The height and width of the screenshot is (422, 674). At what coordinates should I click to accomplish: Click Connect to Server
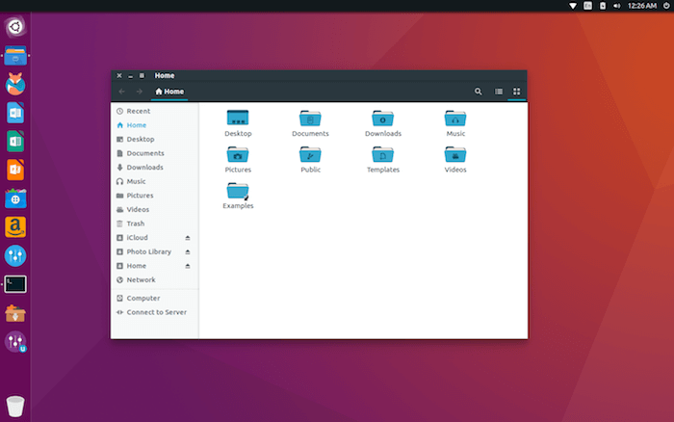click(x=155, y=312)
